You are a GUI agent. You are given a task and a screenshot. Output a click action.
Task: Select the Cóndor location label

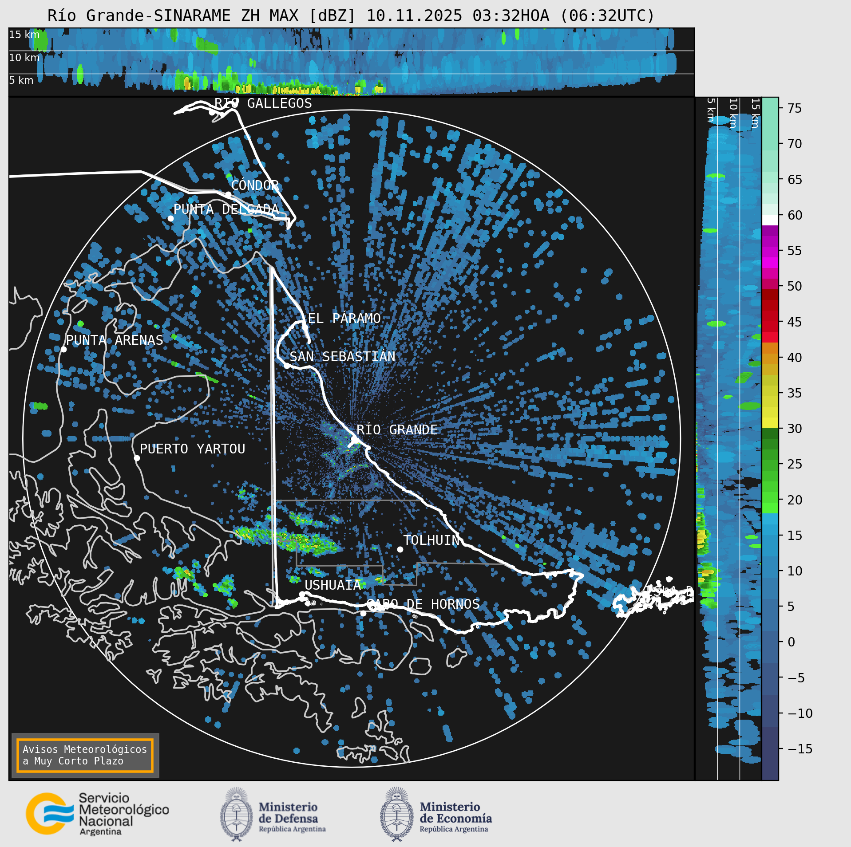[x=255, y=185]
